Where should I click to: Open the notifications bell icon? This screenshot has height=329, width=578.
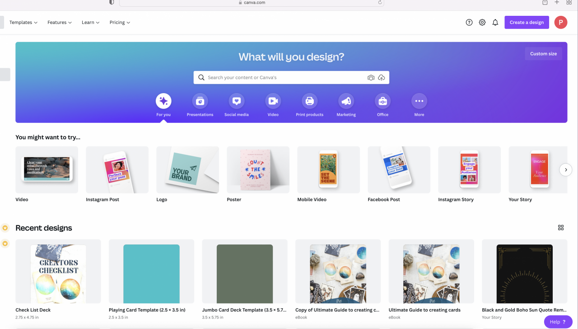(495, 23)
